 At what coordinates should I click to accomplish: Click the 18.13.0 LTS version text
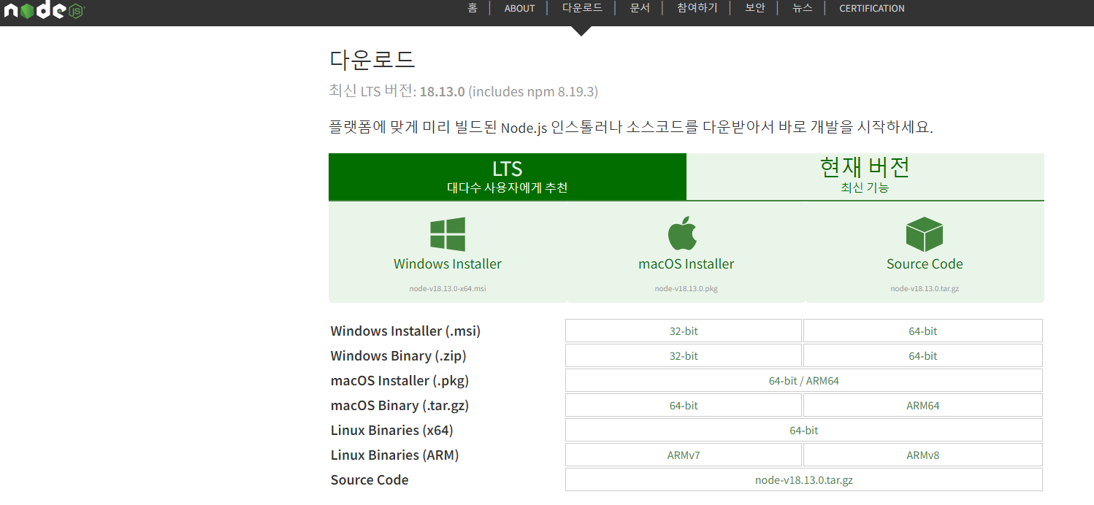pos(443,91)
